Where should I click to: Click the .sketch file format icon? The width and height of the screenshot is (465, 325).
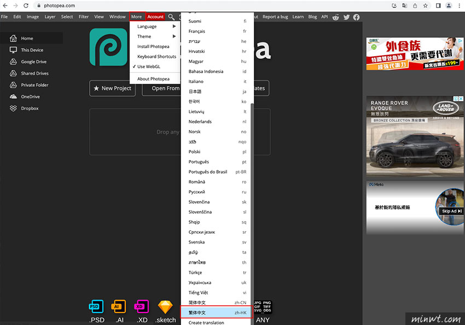click(165, 307)
